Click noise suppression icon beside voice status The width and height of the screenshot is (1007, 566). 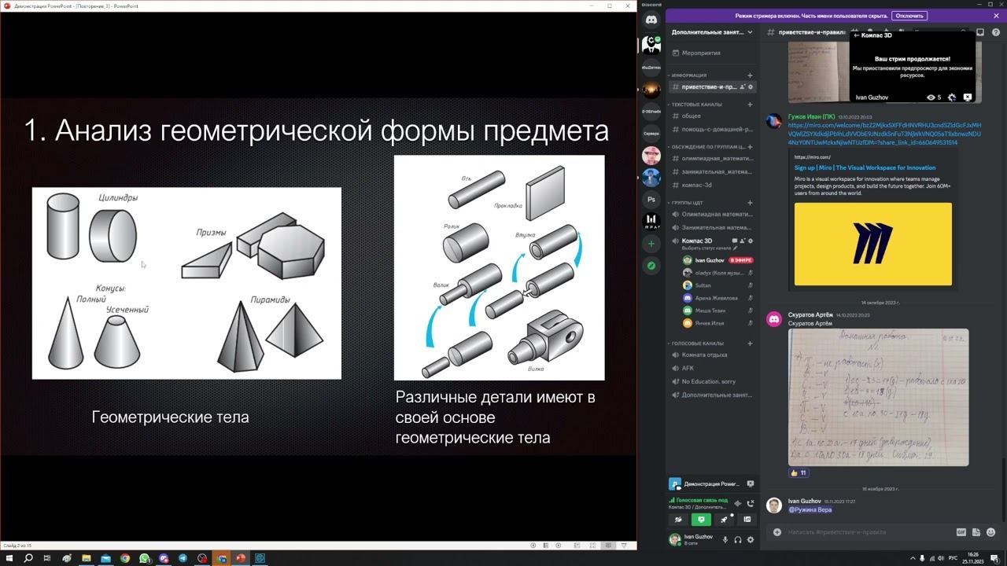737,503
